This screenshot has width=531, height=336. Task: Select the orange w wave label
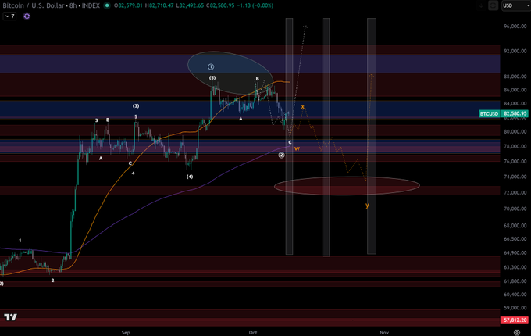click(x=297, y=148)
